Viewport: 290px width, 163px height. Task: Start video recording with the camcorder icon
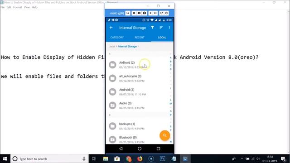(139, 13)
